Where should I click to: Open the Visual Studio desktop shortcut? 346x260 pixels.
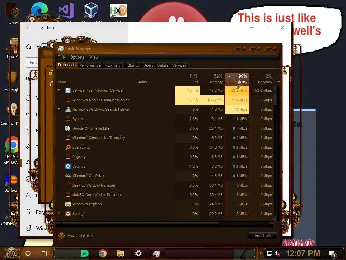(x=66, y=10)
